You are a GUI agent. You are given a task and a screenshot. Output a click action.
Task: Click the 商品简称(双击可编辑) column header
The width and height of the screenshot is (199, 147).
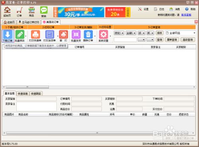(x=61, y=115)
